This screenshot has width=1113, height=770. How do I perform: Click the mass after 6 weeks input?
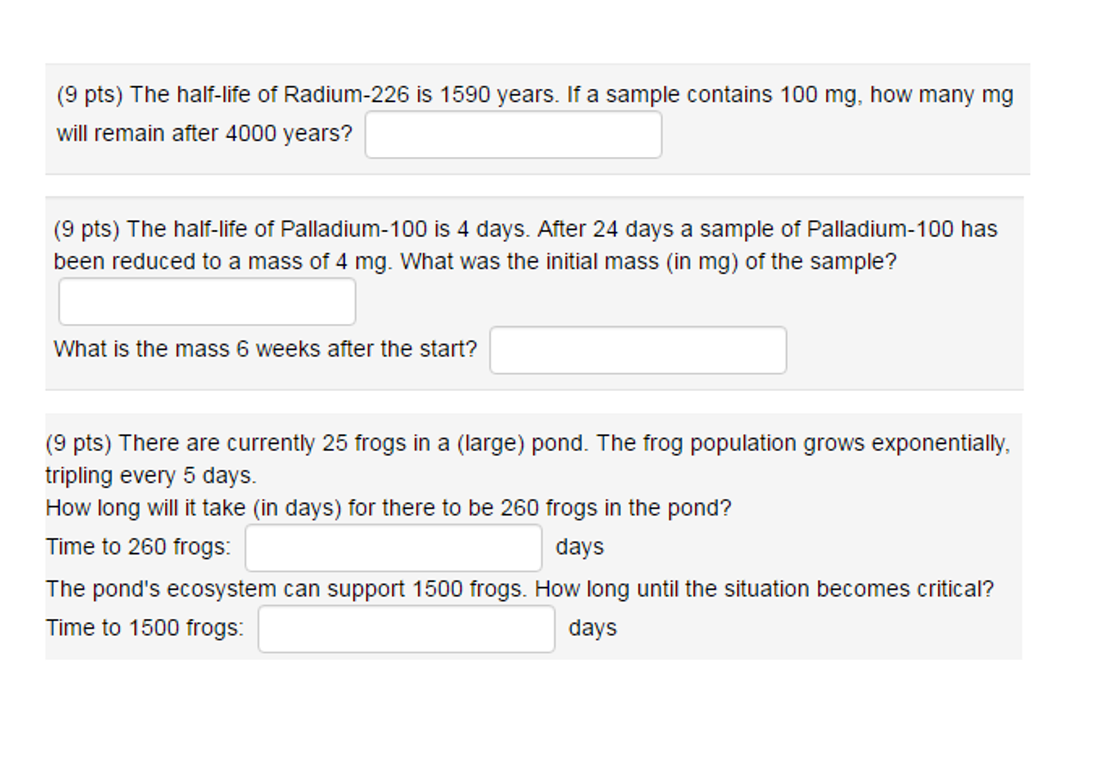point(638,350)
